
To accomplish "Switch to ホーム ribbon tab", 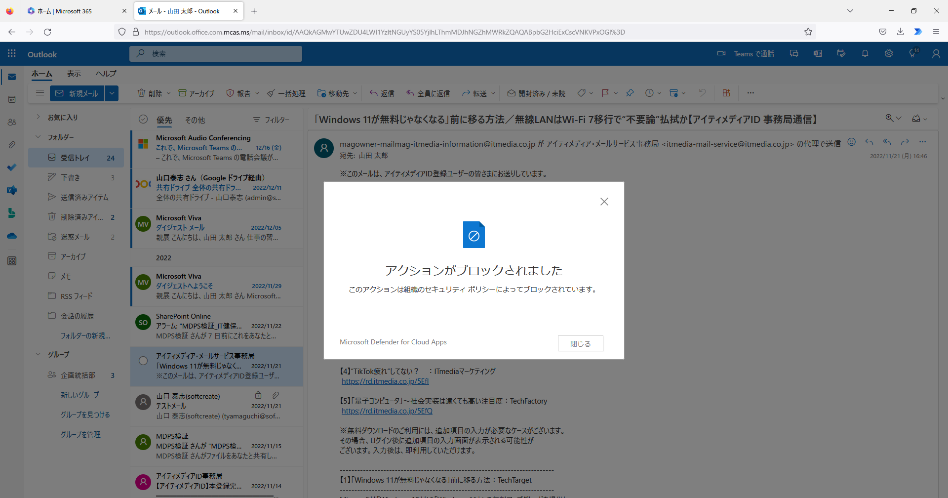I will point(42,74).
